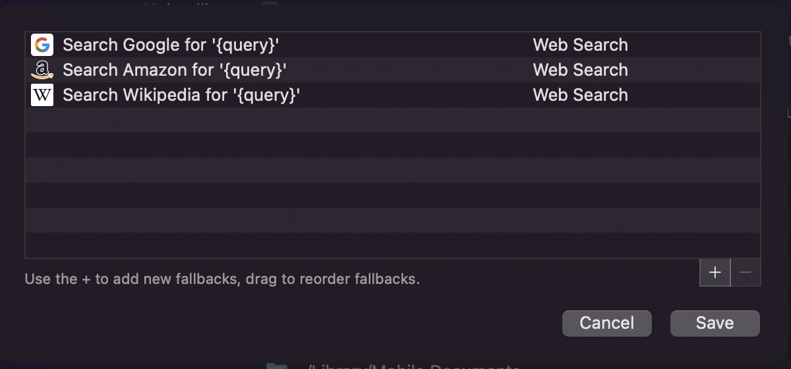Select the Google icon in the fallback list

click(x=42, y=45)
